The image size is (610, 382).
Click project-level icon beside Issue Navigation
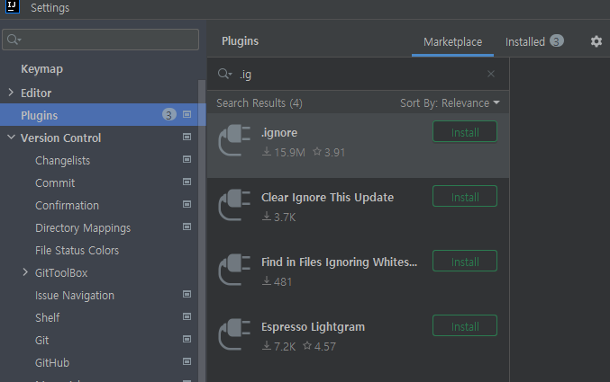187,294
